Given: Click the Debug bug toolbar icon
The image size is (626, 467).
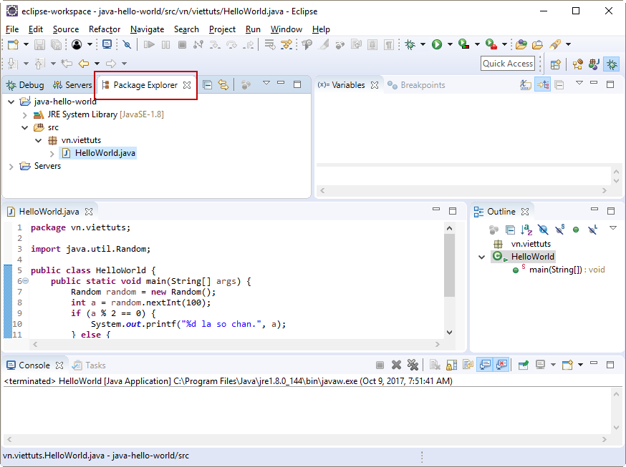Looking at the screenshot, I should [x=410, y=44].
